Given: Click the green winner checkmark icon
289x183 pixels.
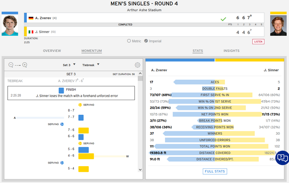Looking at the screenshot, I should (x=223, y=19).
